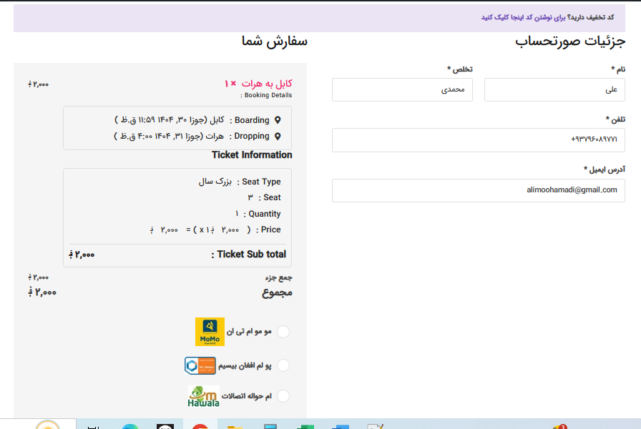Open the Edge browser icon in the taskbar
Image resolution: width=641 pixels, height=429 pixels.
[x=129, y=427]
